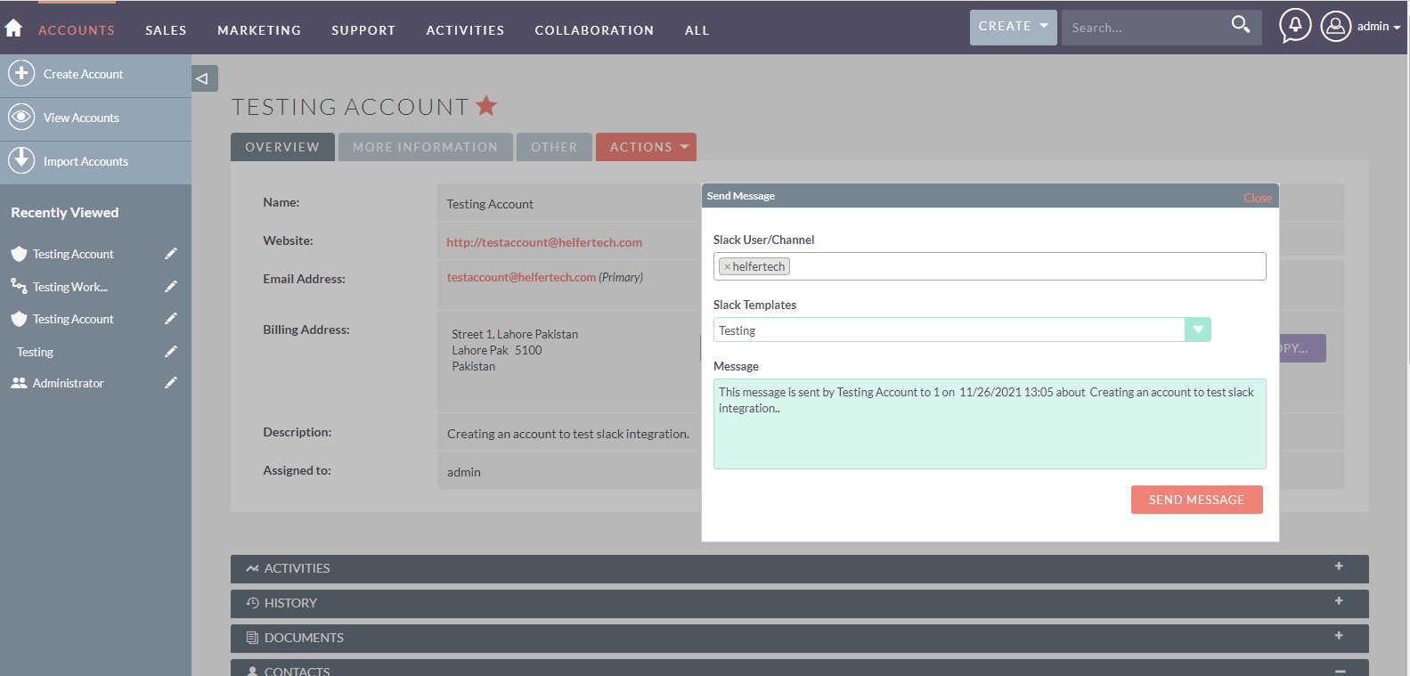Screen dimensions: 1410x676
Task: Toggle the favorite star for Testing Account
Action: click(x=486, y=106)
